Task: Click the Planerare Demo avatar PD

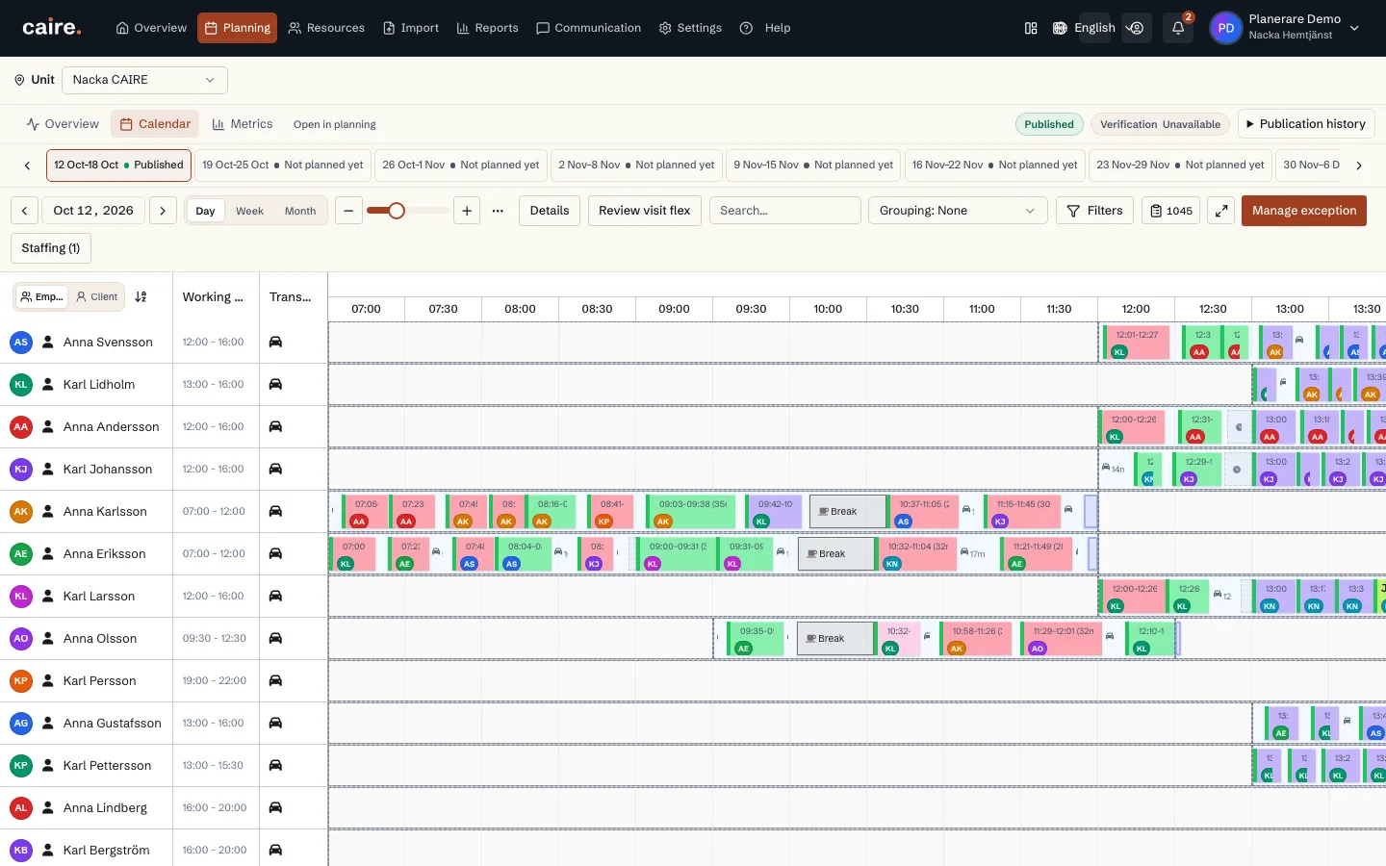Action: pos(1225,28)
